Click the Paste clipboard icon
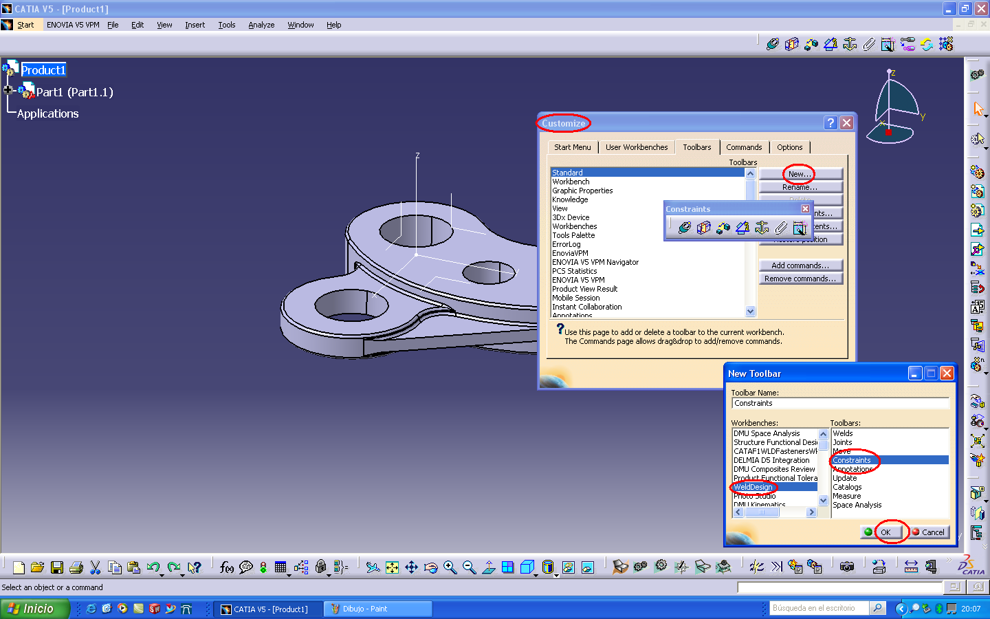Screen dimensions: 990x619 [133, 567]
